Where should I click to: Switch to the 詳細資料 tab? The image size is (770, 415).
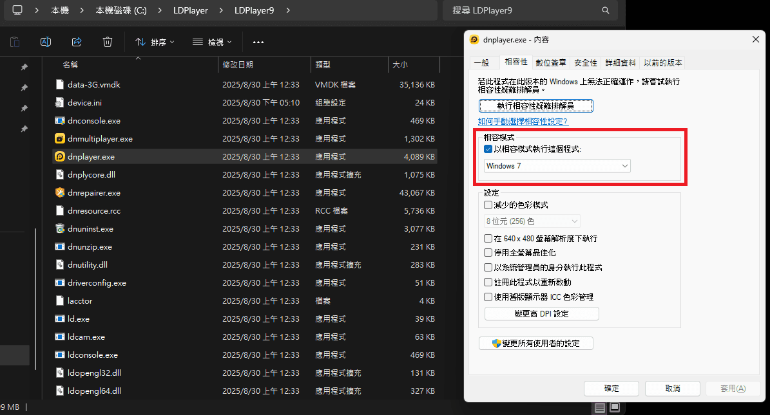click(621, 62)
